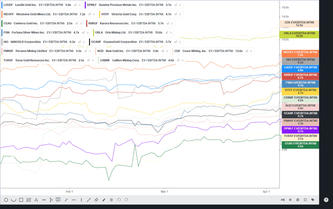Click the undo arrow icon
Screen dimensions: 333x209
pos(119,200)
